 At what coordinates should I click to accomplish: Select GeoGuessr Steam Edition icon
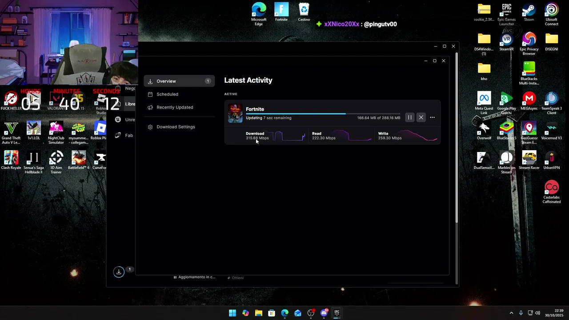(x=529, y=133)
